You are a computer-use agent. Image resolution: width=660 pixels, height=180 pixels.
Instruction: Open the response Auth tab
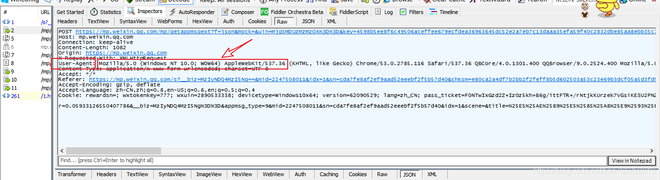(300, 174)
